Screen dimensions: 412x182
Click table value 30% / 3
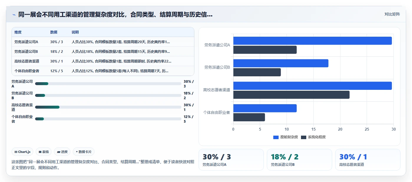[x=57, y=42]
